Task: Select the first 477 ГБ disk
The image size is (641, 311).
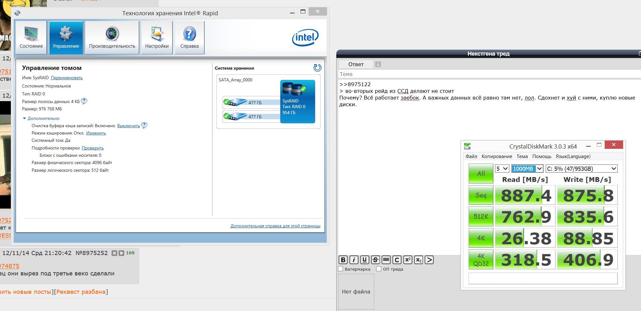Action: (251, 102)
